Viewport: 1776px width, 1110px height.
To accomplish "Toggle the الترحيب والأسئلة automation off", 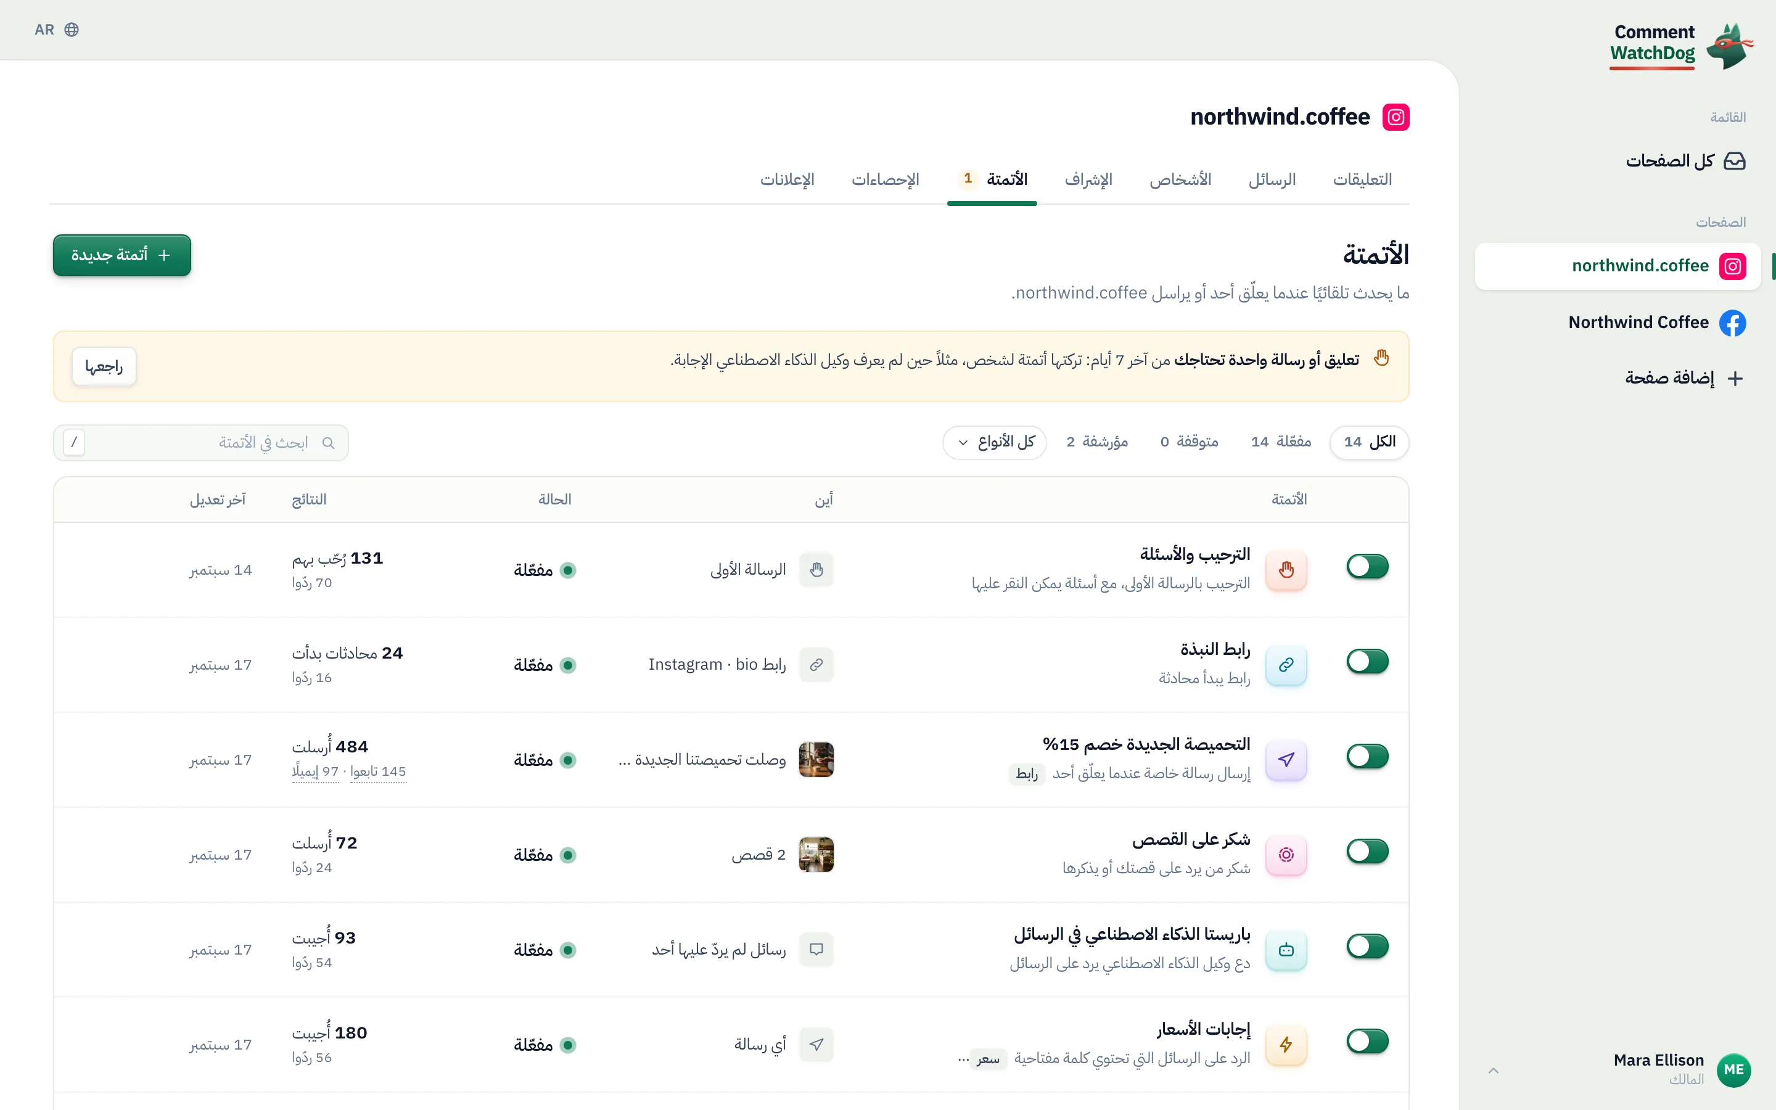I will click(1367, 567).
